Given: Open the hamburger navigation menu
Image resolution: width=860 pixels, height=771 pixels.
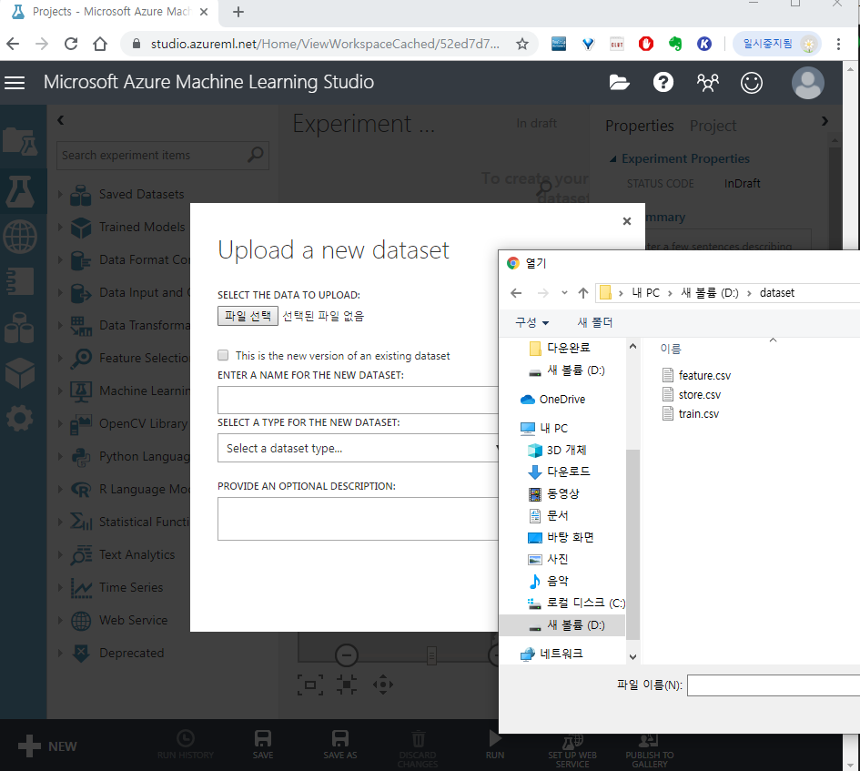Looking at the screenshot, I should point(15,82).
